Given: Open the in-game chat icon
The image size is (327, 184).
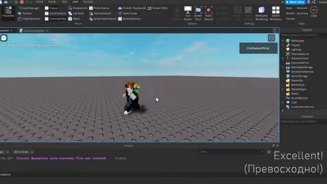Looking at the screenshot, I should [4, 38].
